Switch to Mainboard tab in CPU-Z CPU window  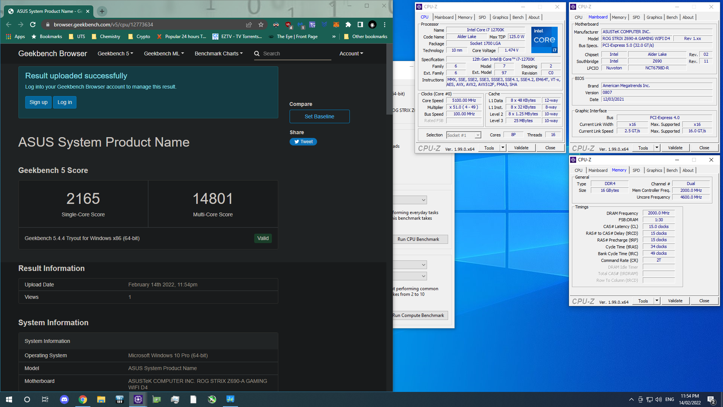444,17
